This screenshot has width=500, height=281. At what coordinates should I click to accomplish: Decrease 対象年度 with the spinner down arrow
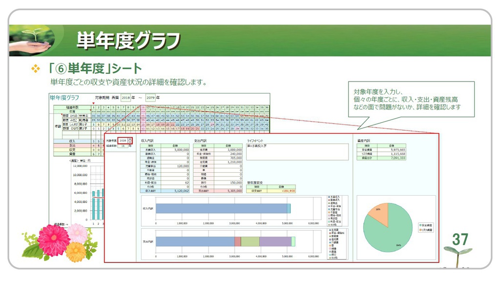[x=130, y=142]
